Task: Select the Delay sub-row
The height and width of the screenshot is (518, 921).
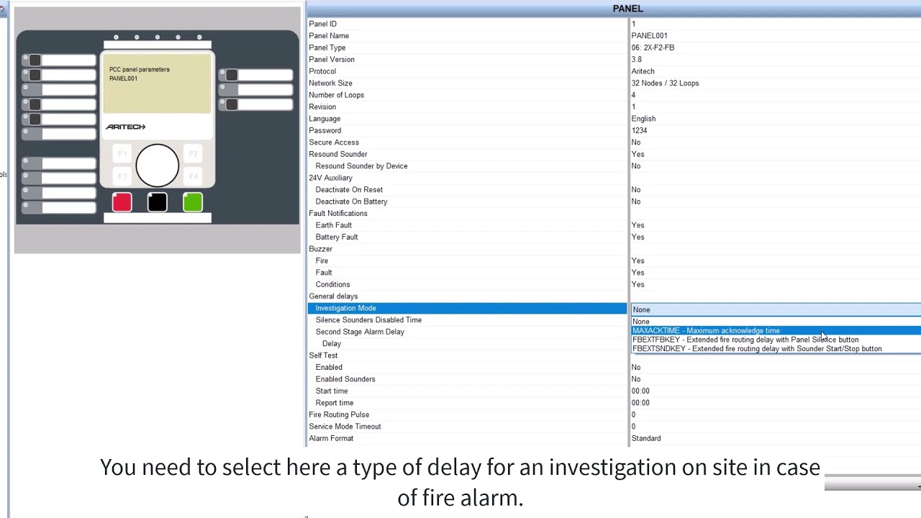Action: [x=467, y=344]
